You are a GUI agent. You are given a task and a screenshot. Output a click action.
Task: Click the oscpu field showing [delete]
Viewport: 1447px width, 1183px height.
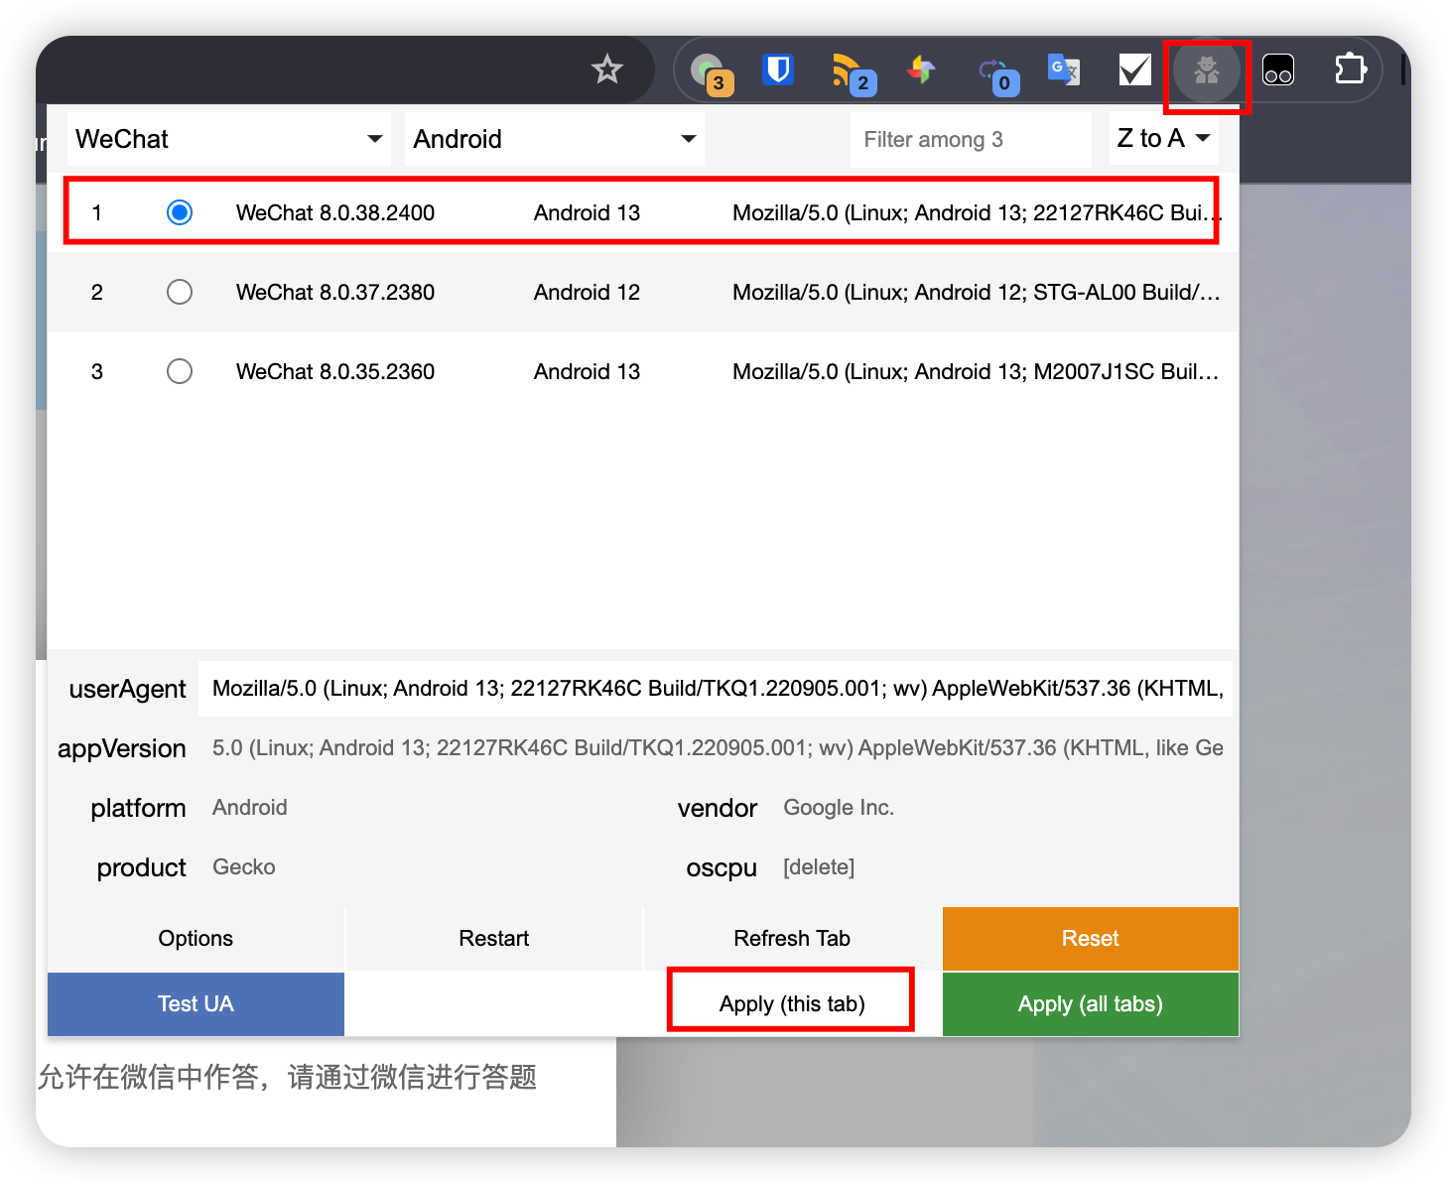[x=1000, y=867]
